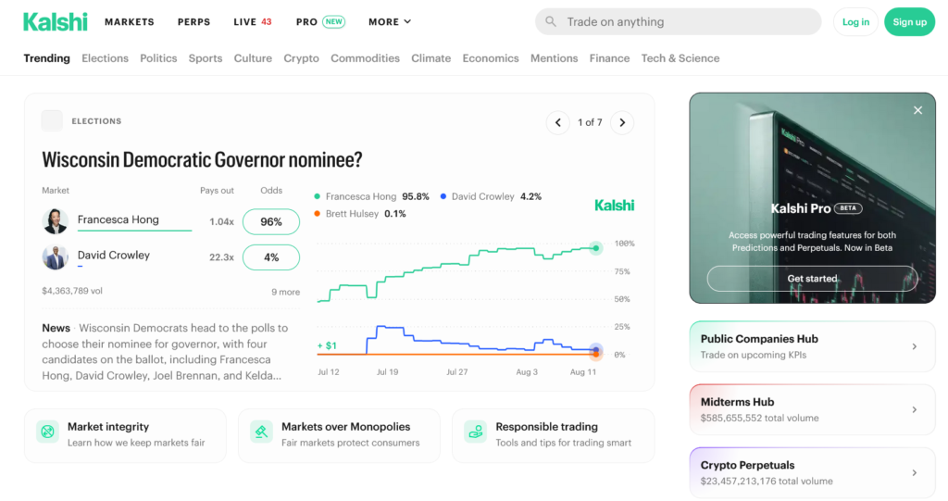The height and width of the screenshot is (501, 948).
Task: Click the 9 more link
Action: tap(285, 292)
